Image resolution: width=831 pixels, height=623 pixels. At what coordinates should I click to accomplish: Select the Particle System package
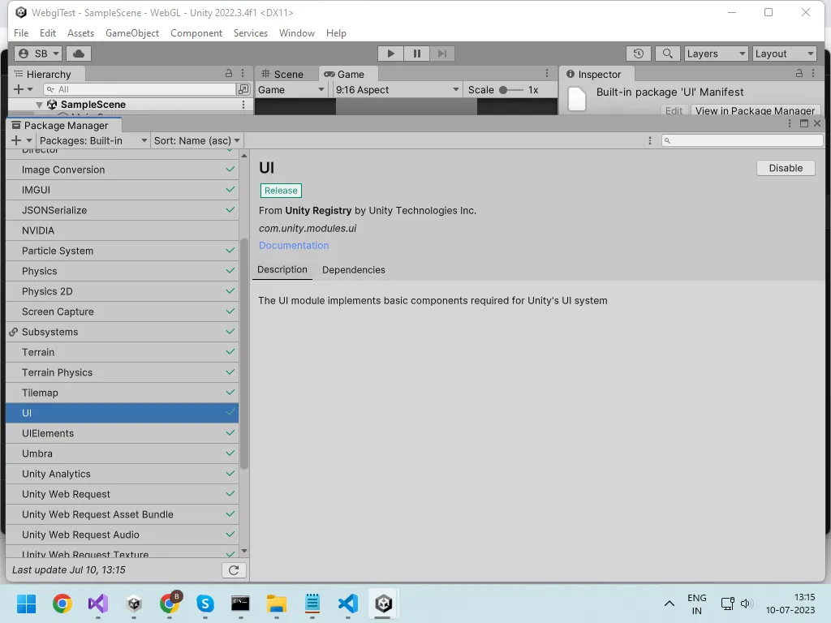(122, 251)
